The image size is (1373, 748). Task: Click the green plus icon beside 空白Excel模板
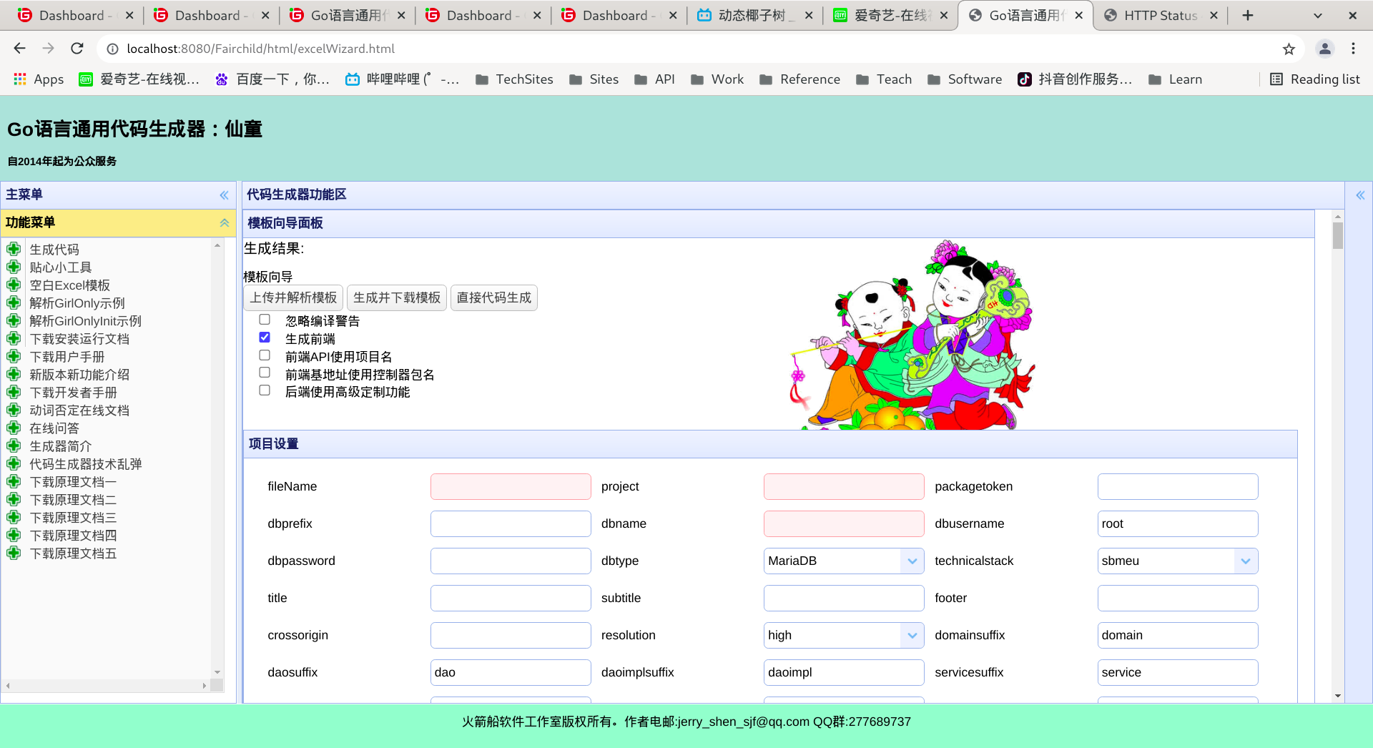(x=14, y=285)
